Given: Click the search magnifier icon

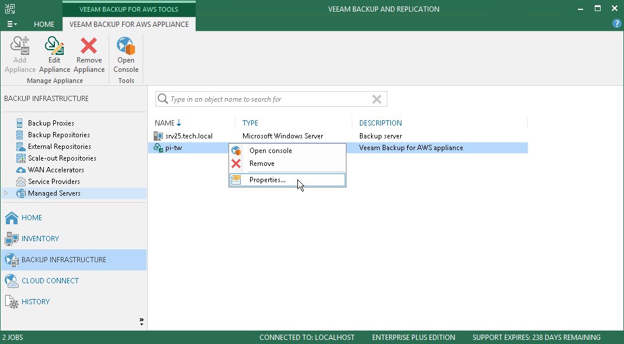Looking at the screenshot, I should point(163,99).
